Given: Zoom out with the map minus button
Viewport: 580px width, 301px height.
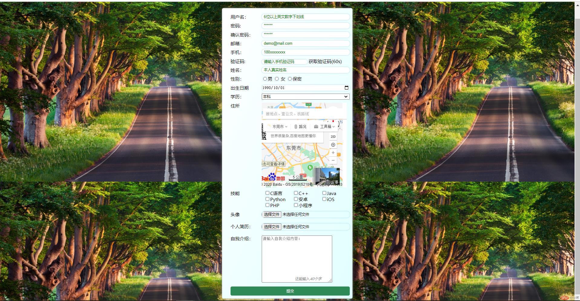Looking at the screenshot, I should click(333, 160).
